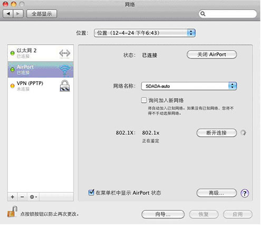Click the 全部显示 toolbar button
The height and width of the screenshot is (225, 261).
coord(42,14)
